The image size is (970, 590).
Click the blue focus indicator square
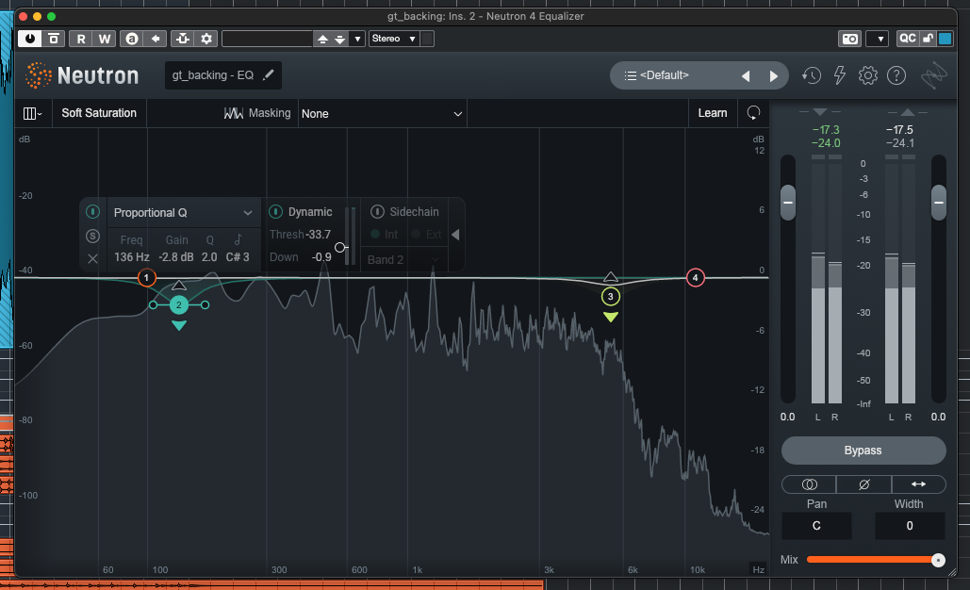click(945, 39)
